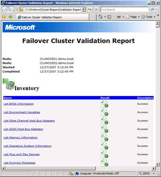Image resolution: width=161 pixels, height=177 pixels.
Task: Open Favorites Center star icon
Action: [4, 17]
